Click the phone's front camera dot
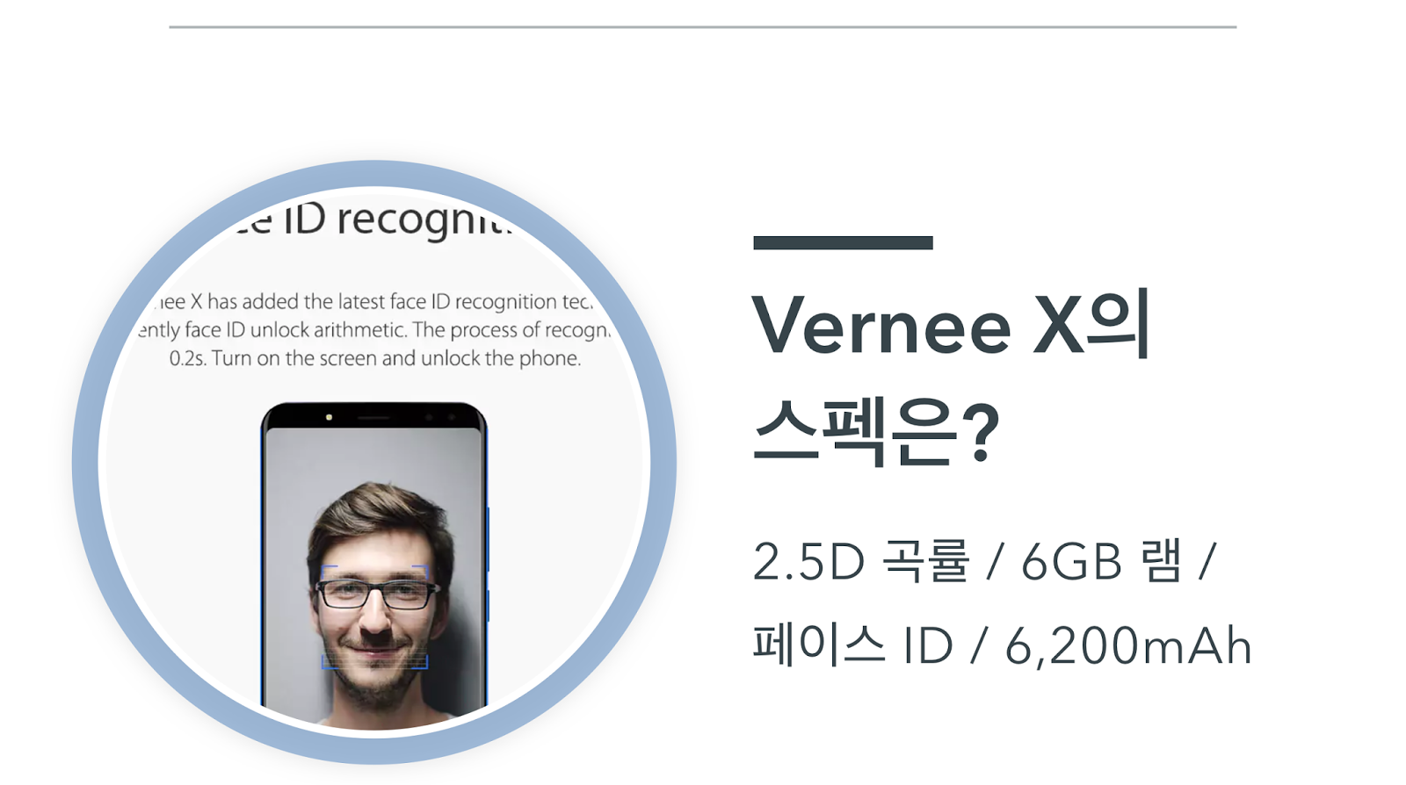This screenshot has height=785, width=1406. [329, 417]
